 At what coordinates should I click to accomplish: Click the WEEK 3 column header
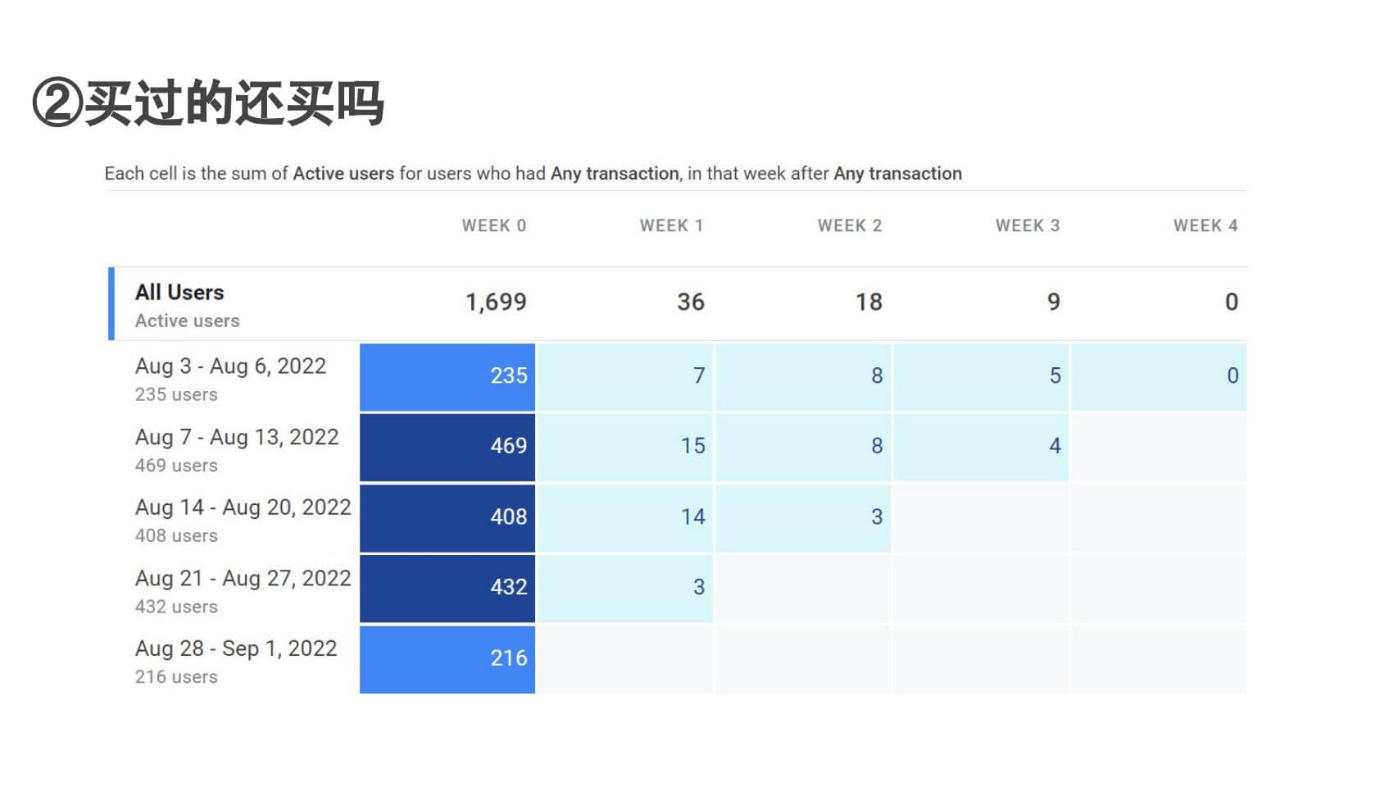[x=1028, y=226]
